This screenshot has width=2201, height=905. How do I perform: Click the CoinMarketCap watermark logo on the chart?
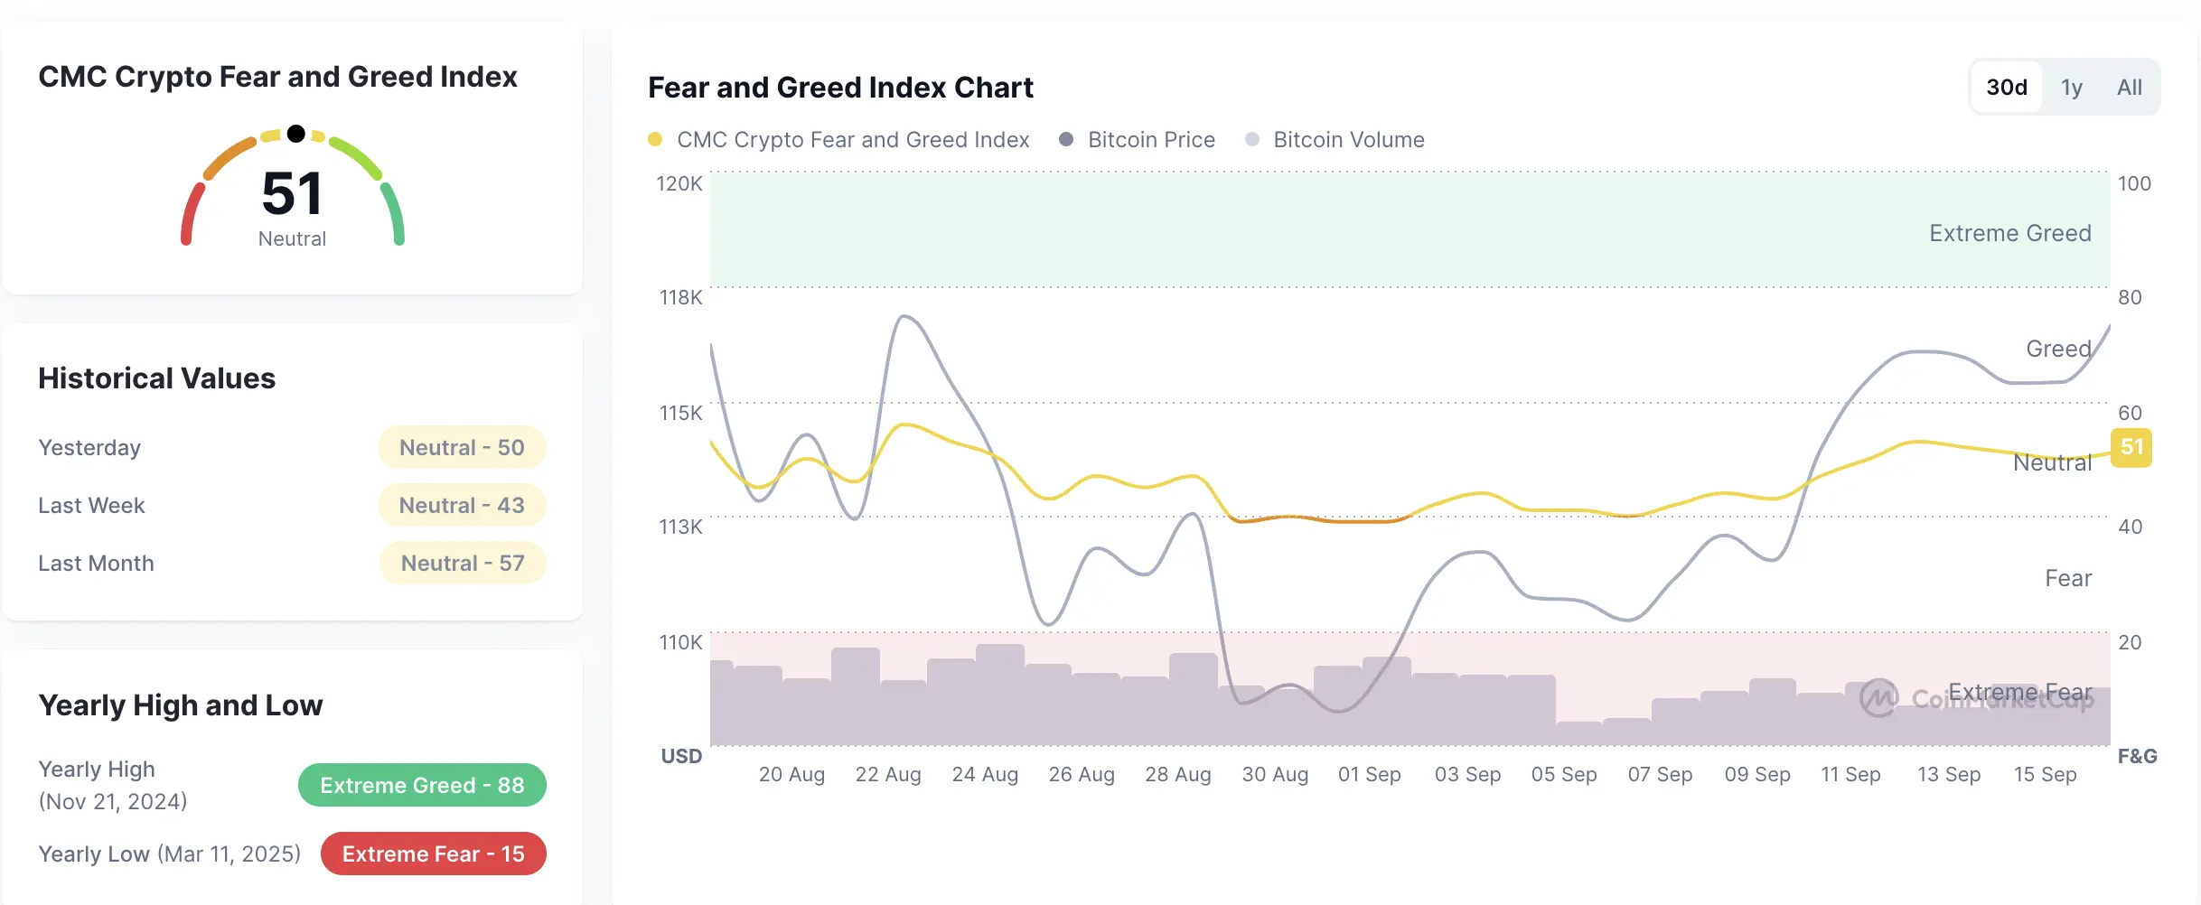1882,696
